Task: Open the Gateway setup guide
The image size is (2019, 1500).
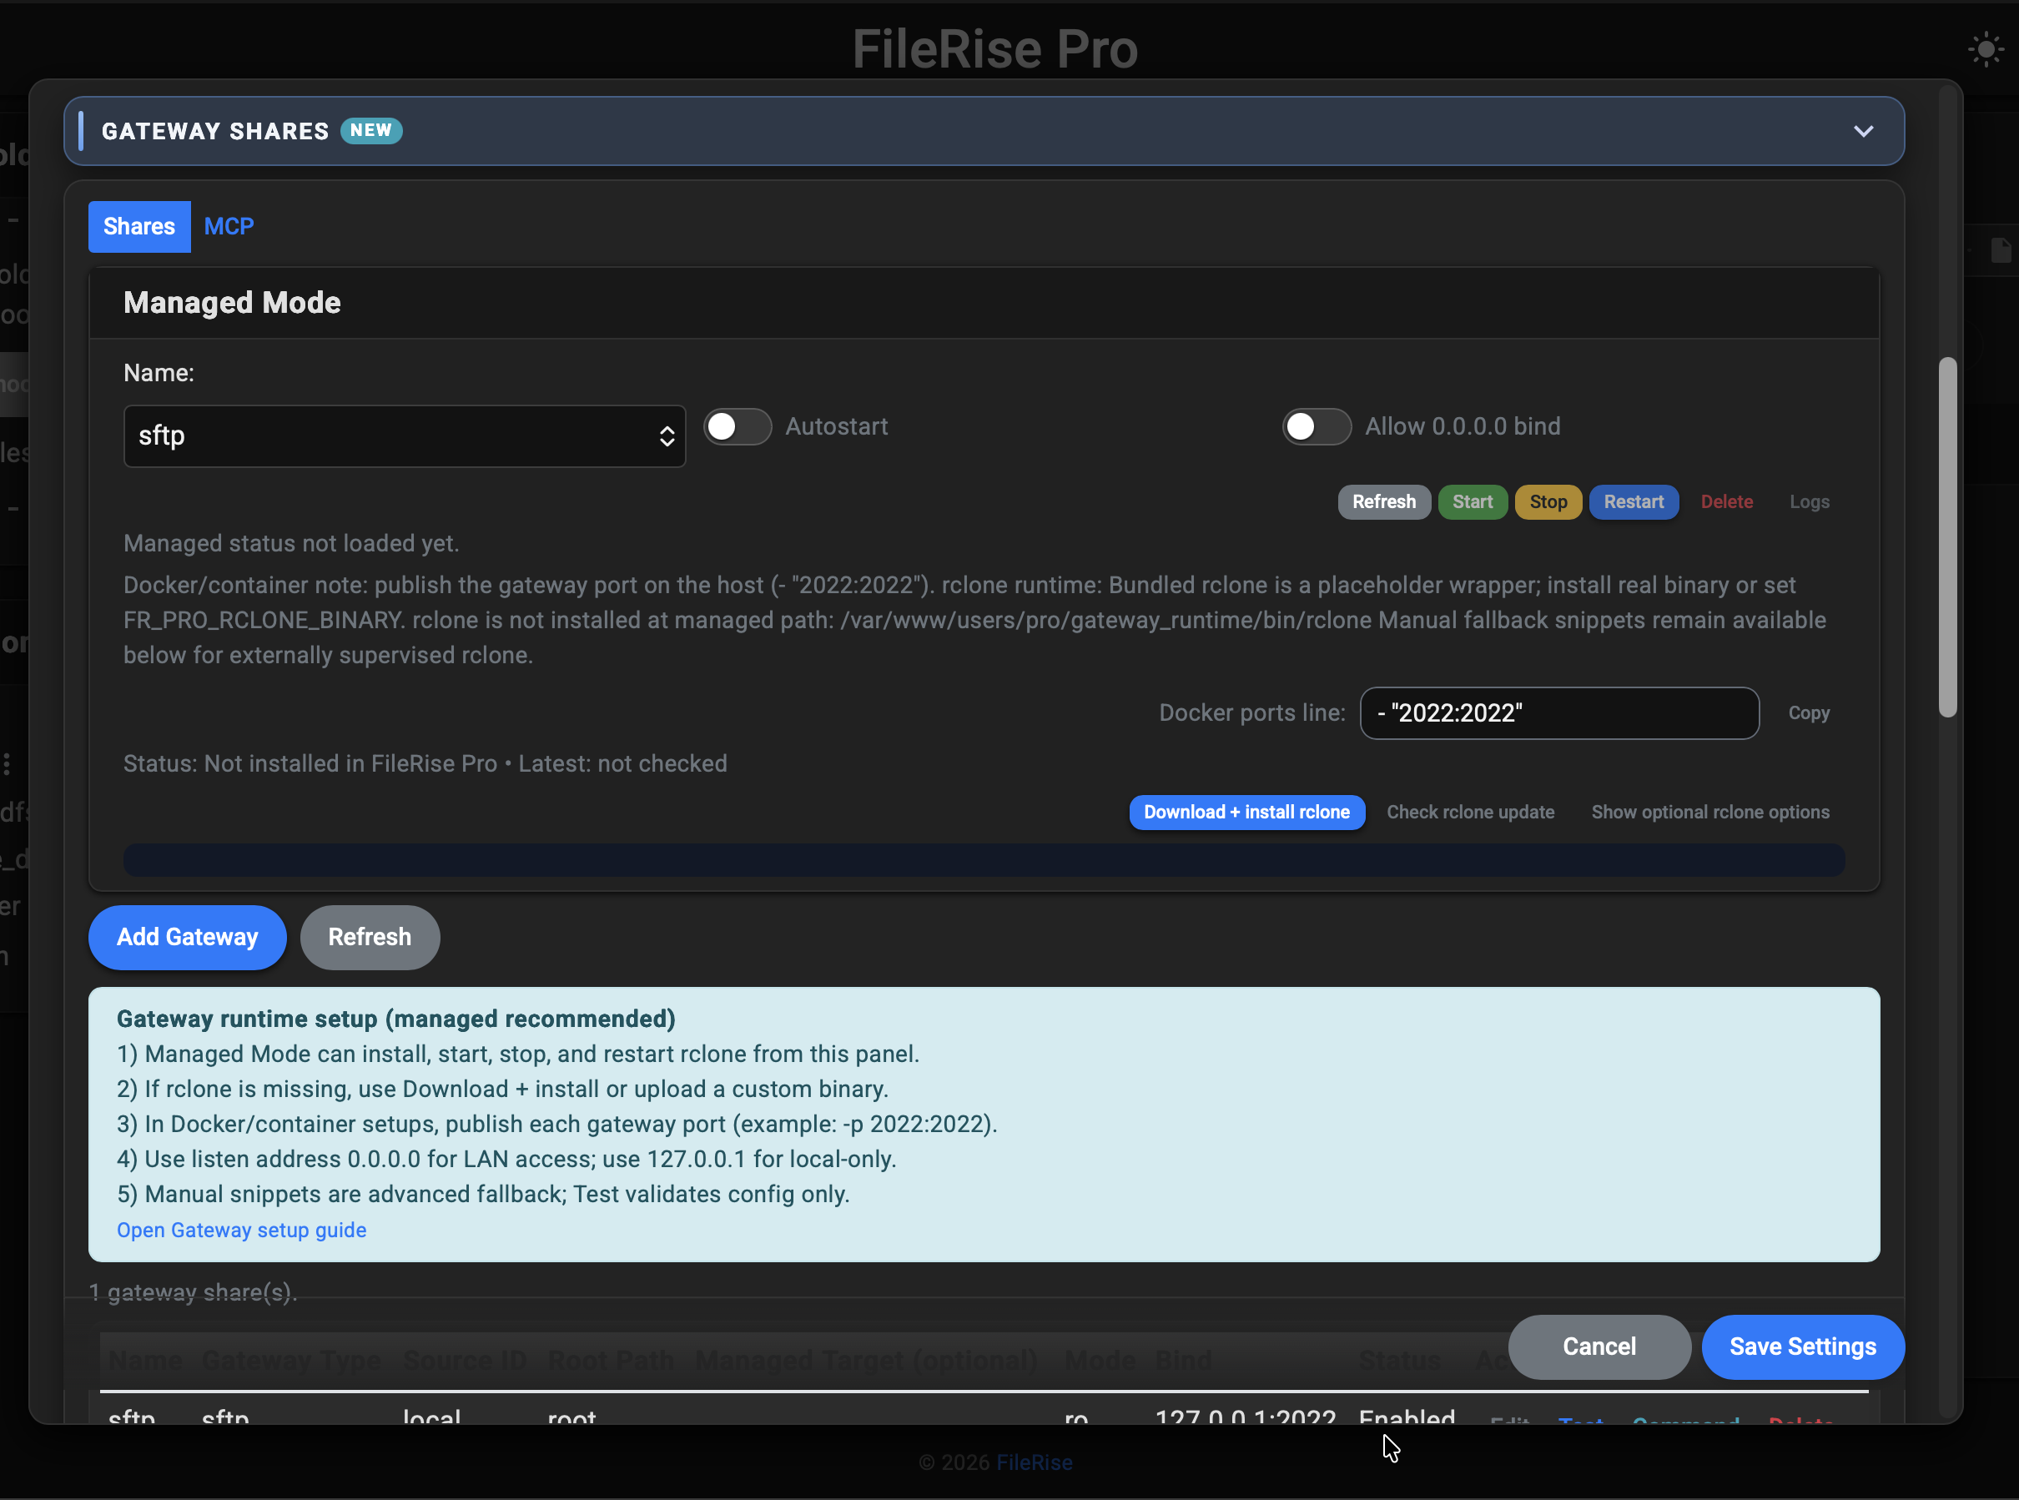Action: [x=241, y=1231]
